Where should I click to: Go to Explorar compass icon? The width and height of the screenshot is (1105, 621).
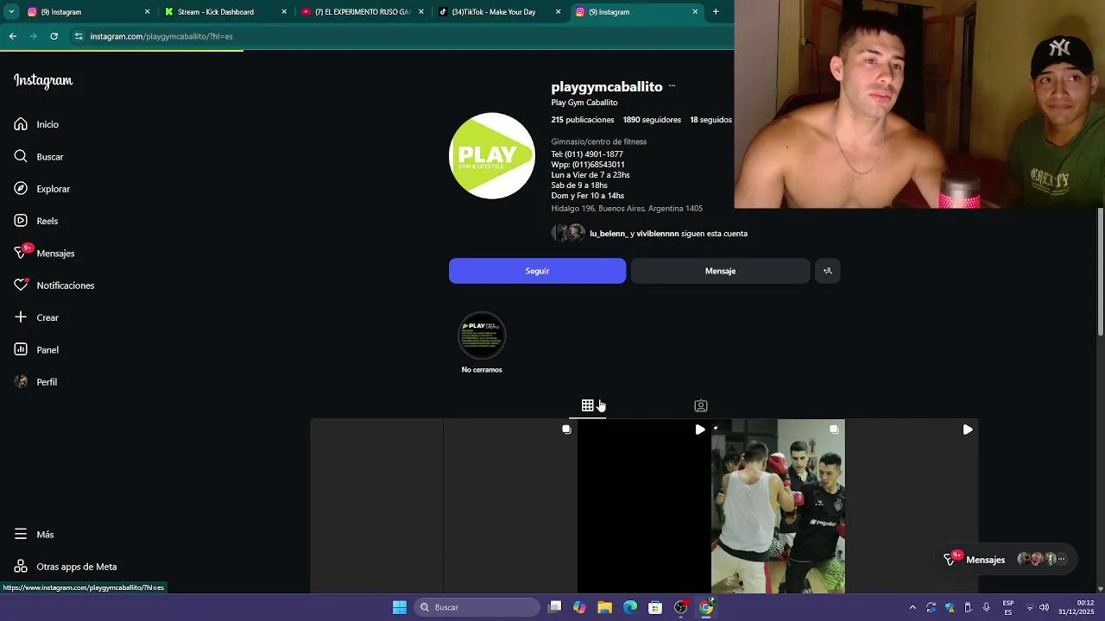(21, 189)
